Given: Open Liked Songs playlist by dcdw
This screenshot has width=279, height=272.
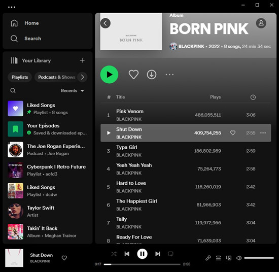Looking at the screenshot, I should pyautogui.click(x=48, y=191).
